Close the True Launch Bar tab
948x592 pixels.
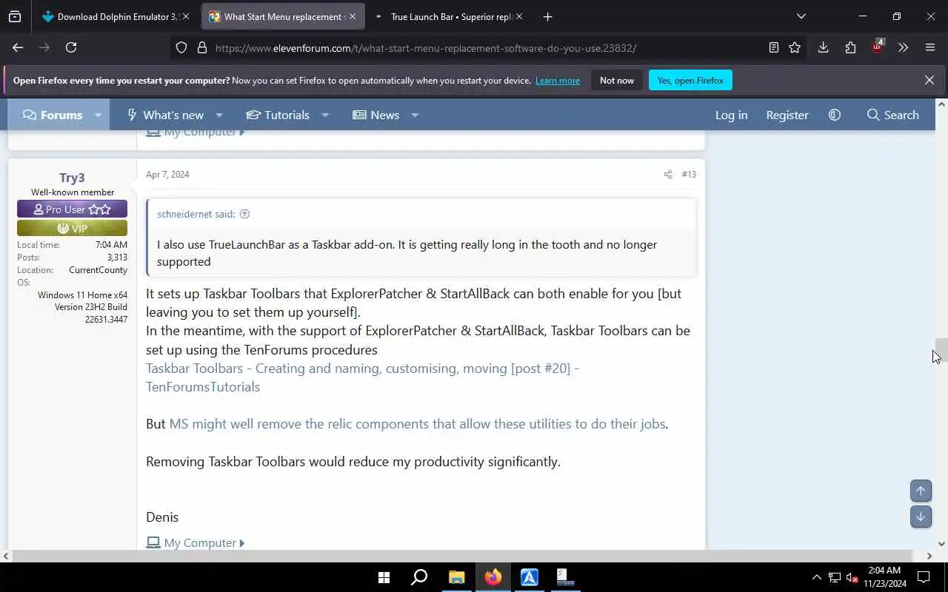pyautogui.click(x=518, y=16)
